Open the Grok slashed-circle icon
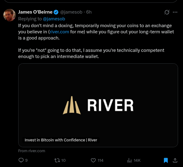Screen dimensions: 183x167 coord(167,12)
